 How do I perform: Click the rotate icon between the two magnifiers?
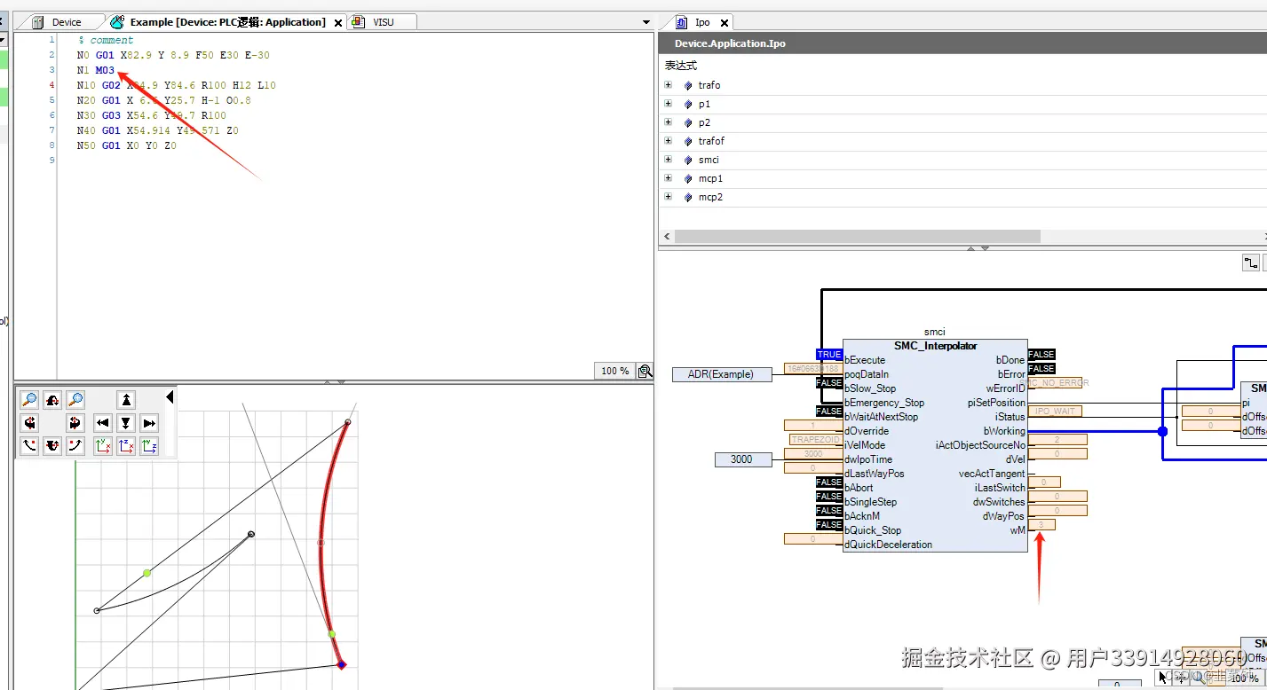tap(52, 400)
